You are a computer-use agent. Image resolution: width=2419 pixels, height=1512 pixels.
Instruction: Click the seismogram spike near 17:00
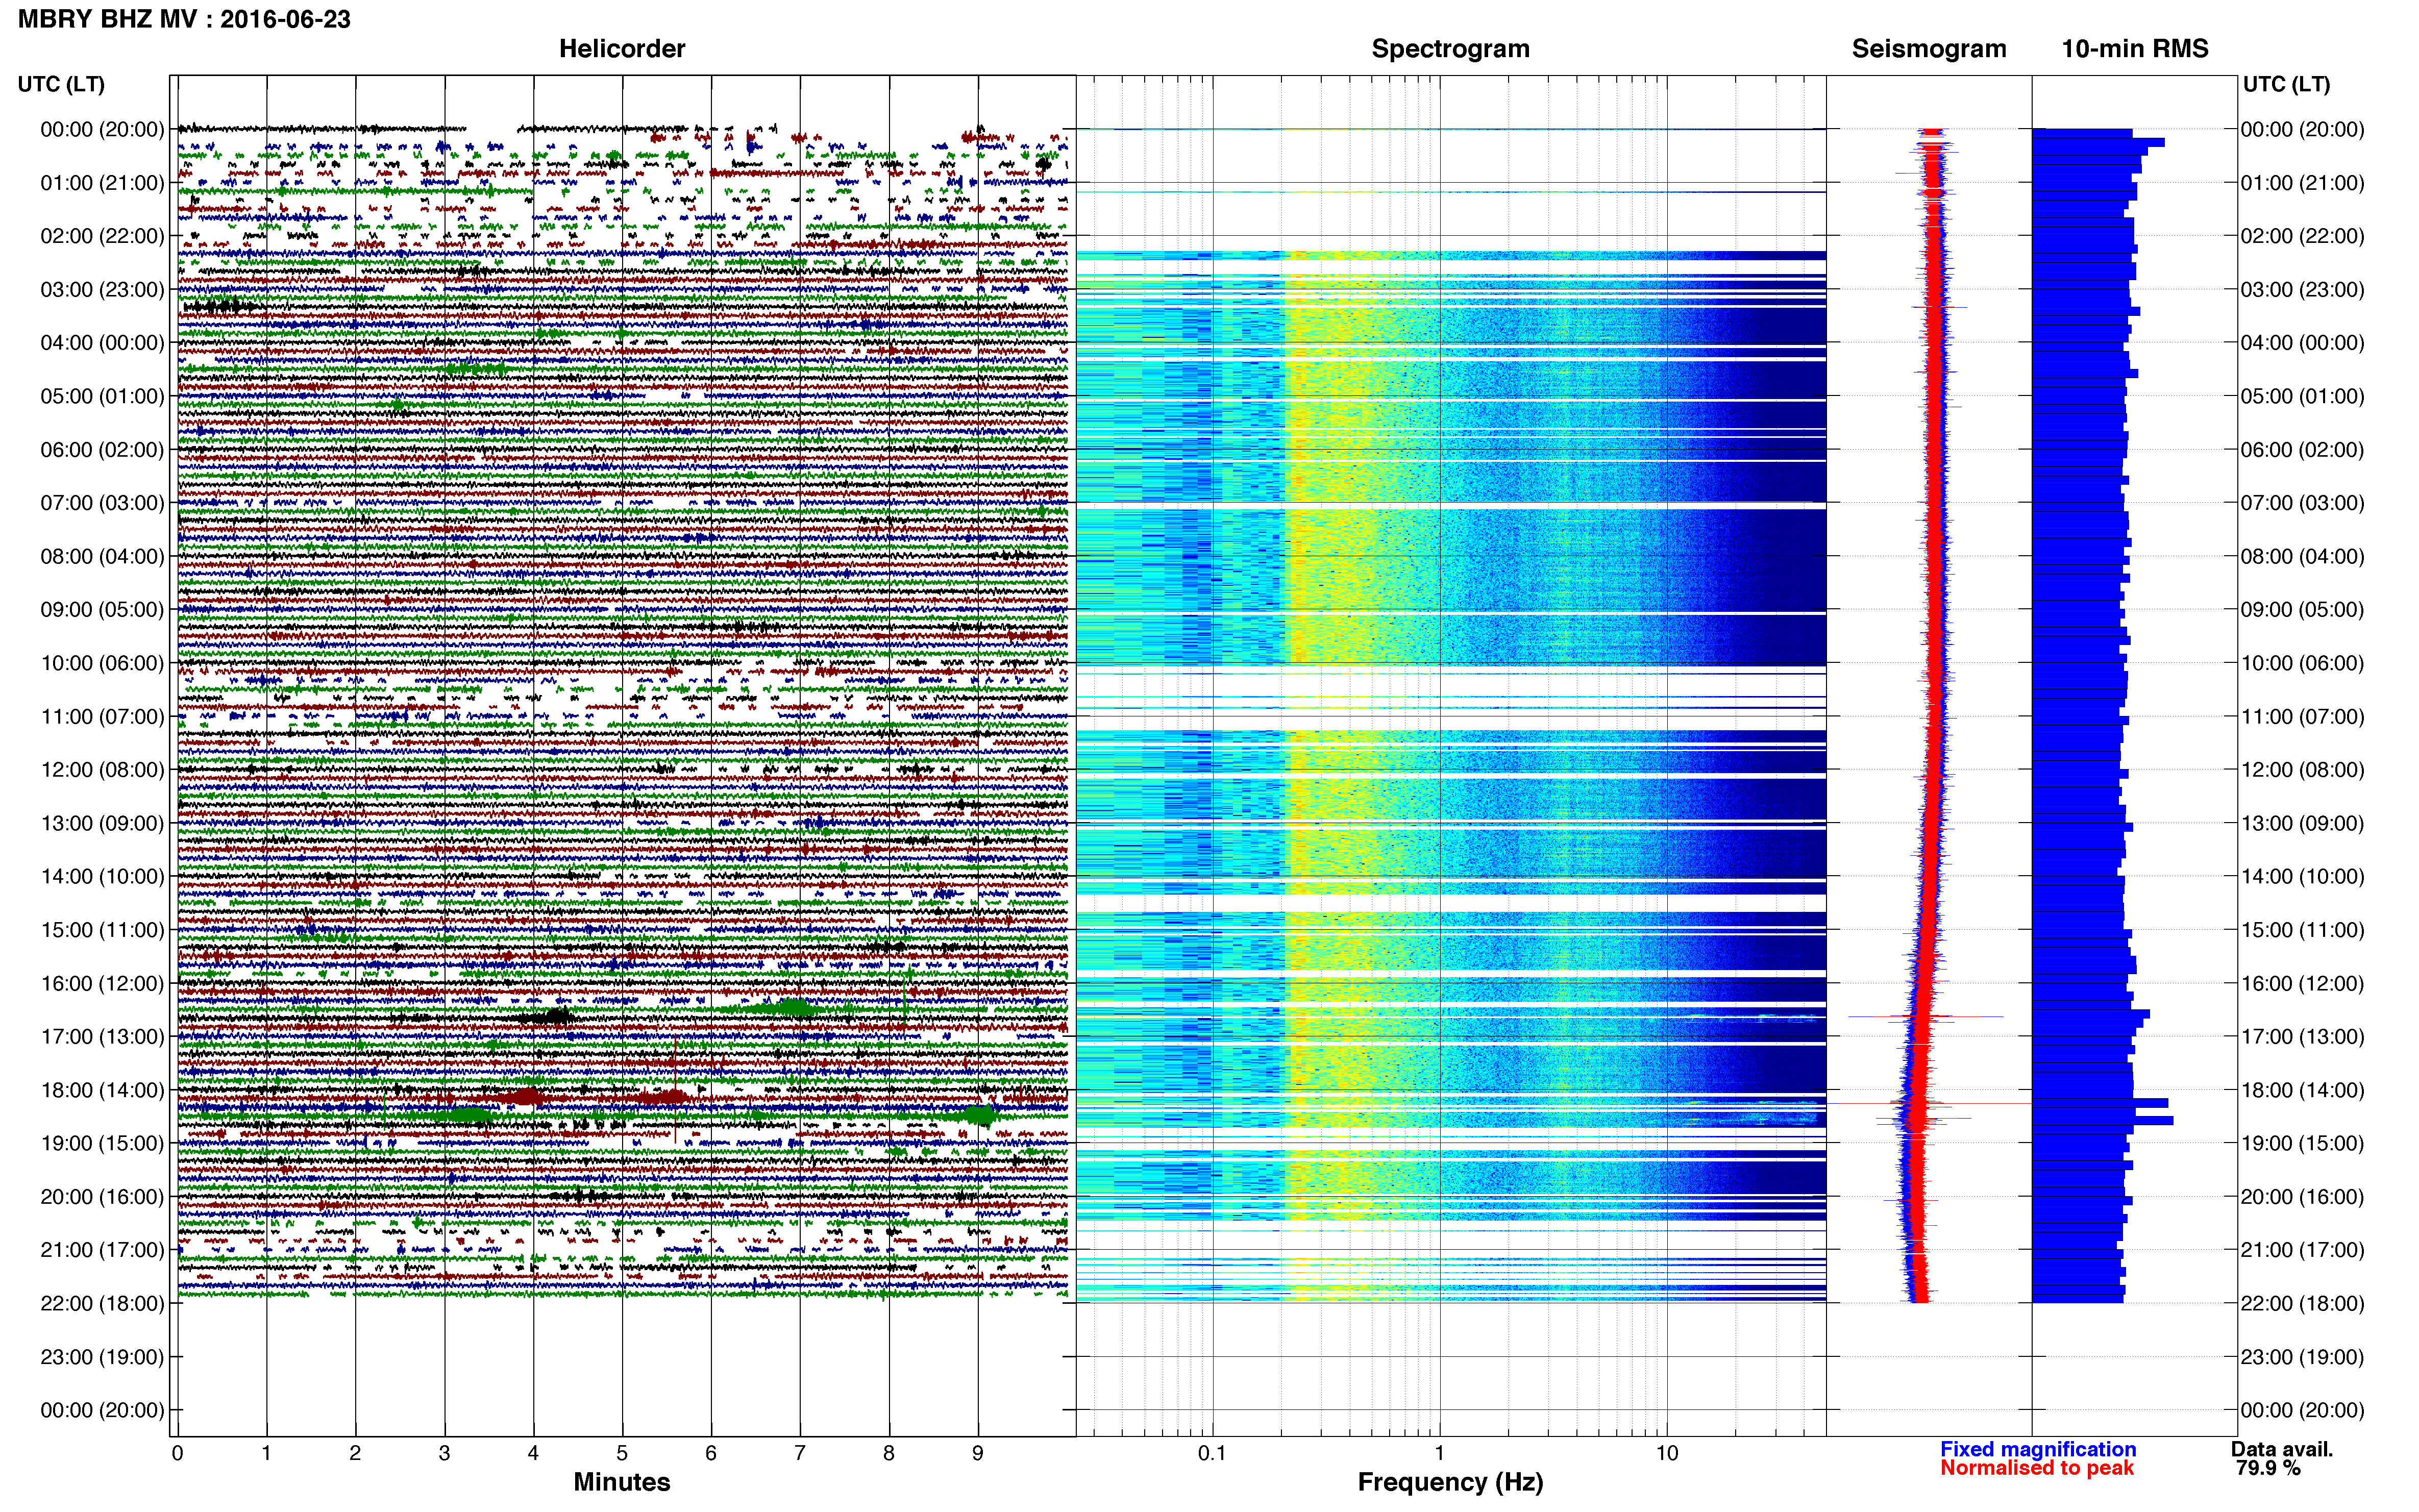[x=1925, y=1017]
